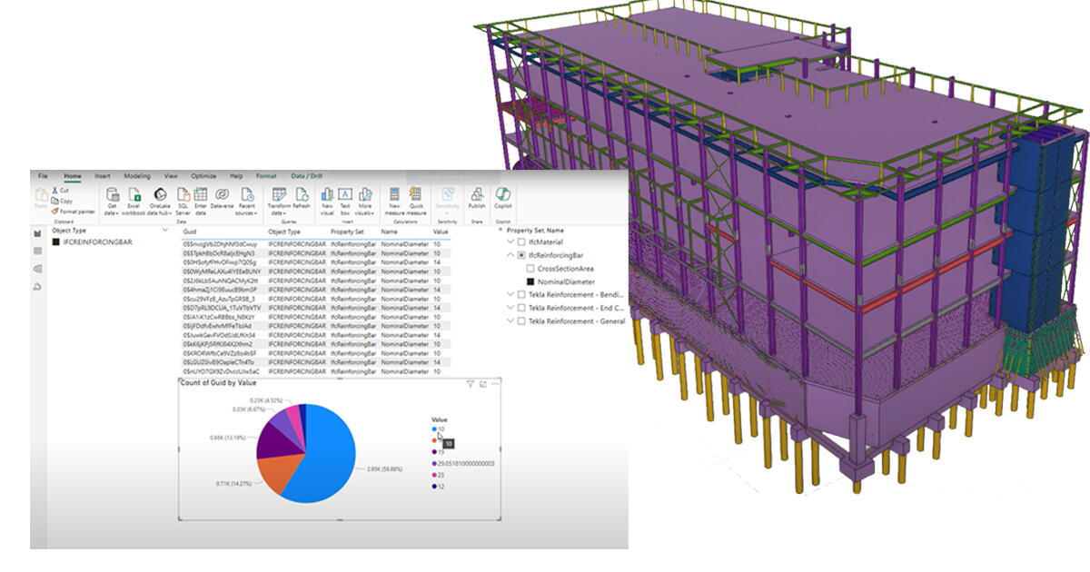Expand the IfcMaterial tree item
The width and height of the screenshot is (1090, 572).
tap(510, 242)
